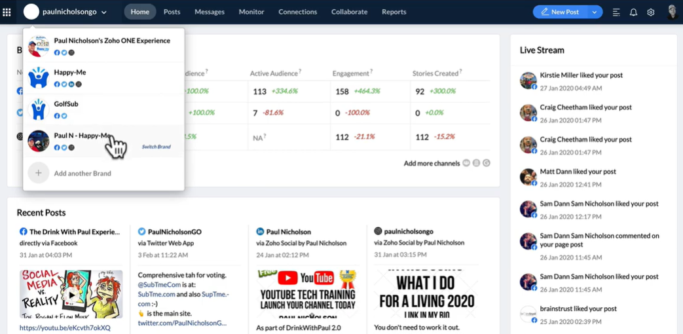Open the notifications bell icon
This screenshot has width=683, height=334.
click(x=633, y=12)
